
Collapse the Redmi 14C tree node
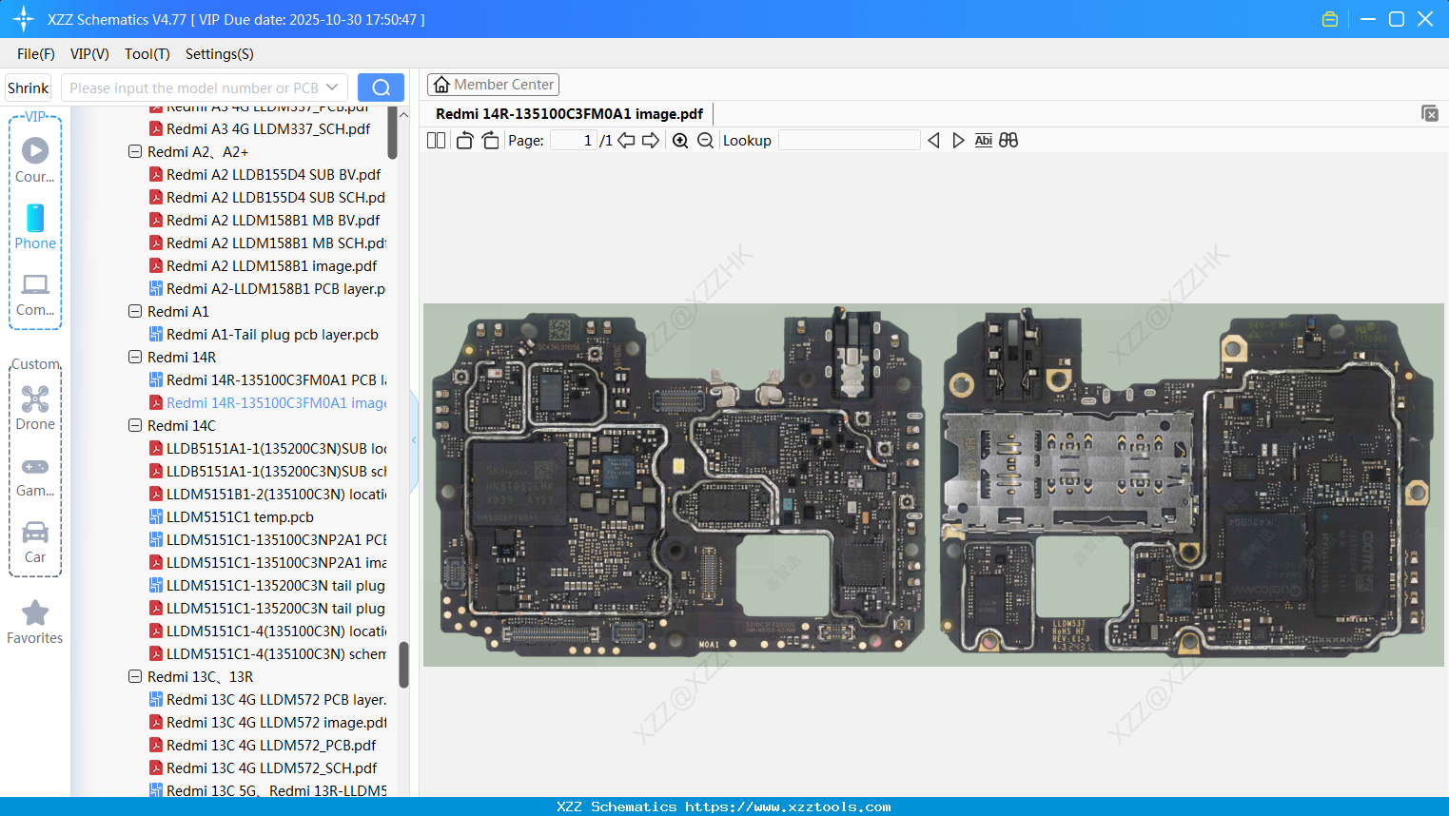(x=134, y=425)
